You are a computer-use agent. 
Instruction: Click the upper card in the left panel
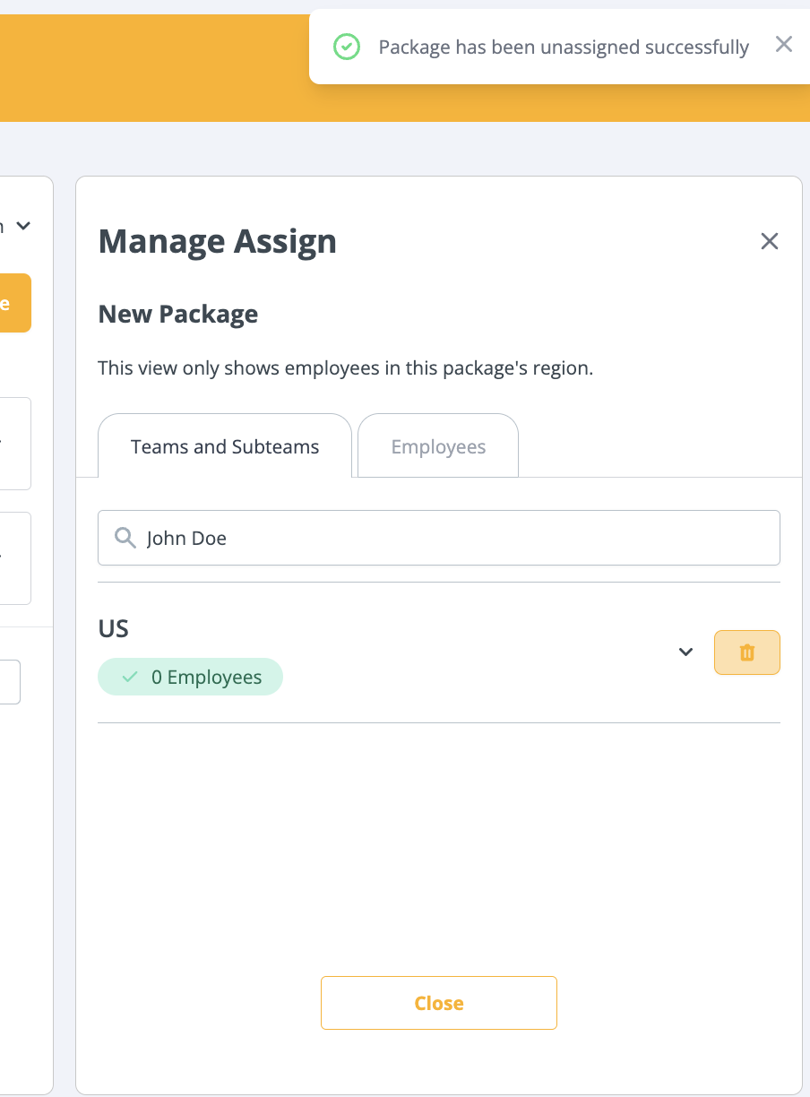[x=14, y=444]
